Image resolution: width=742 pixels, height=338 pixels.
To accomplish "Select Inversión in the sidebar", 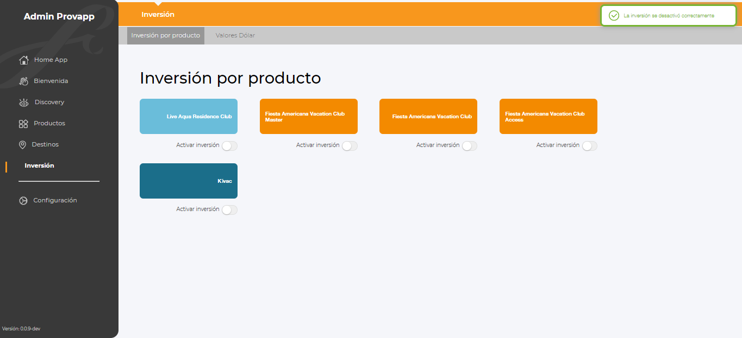I will 39,165.
